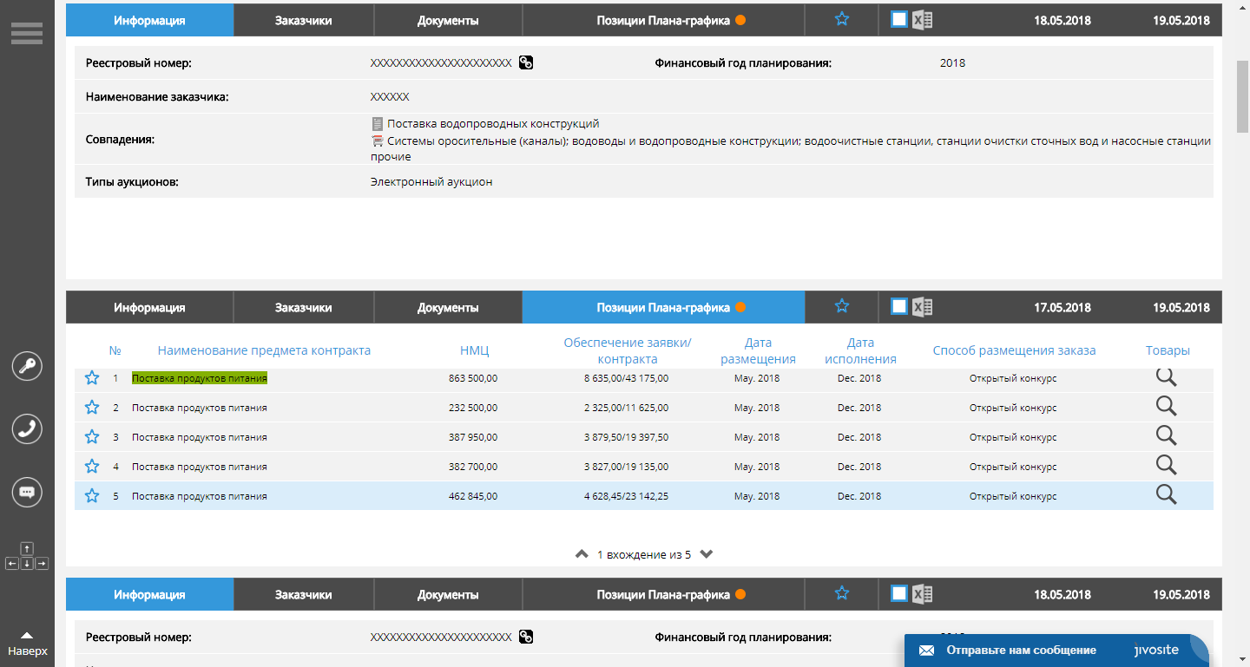Select the value 3 879,50/19 397,50
The image size is (1250, 667).
626,437
